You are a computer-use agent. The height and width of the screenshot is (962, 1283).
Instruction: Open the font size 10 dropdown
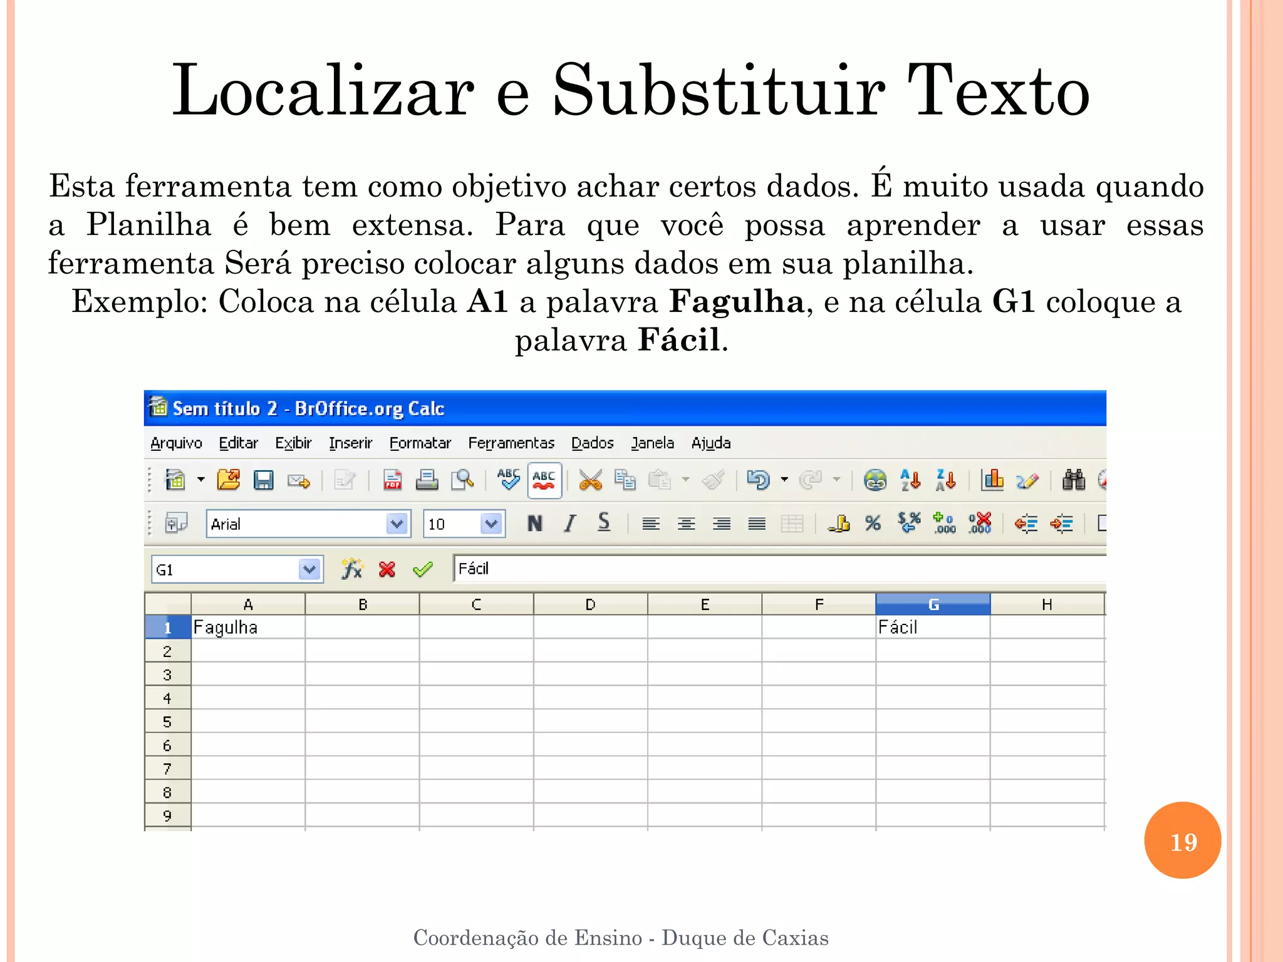(x=492, y=524)
